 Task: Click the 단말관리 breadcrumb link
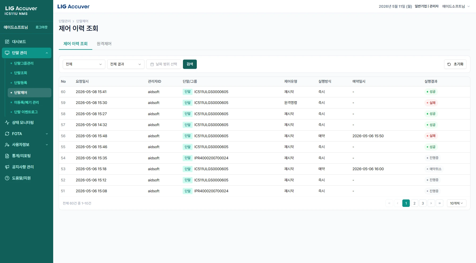click(65, 21)
